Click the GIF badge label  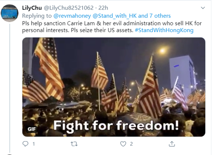(32, 129)
